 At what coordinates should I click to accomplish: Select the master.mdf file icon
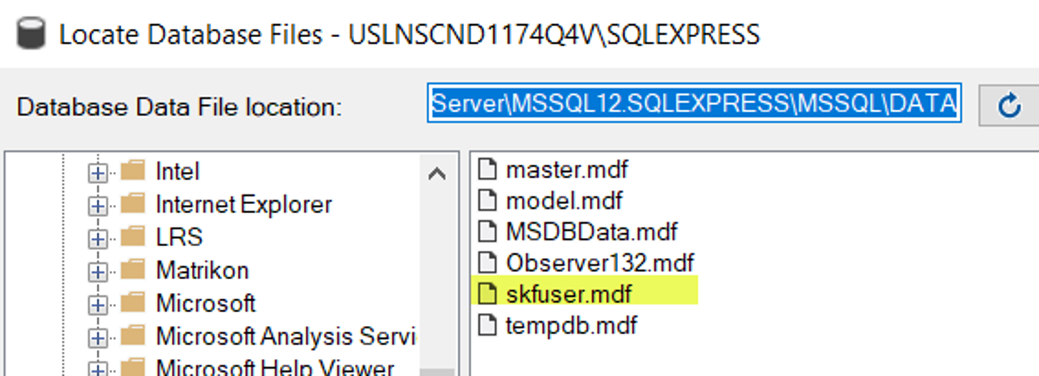(x=486, y=169)
